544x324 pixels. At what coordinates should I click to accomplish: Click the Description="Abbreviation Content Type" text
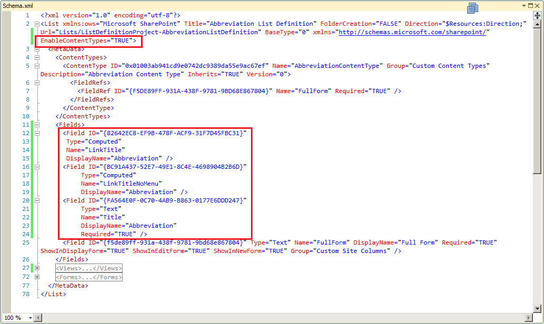(x=112, y=74)
